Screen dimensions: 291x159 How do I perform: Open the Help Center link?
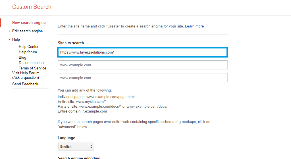point(28,47)
